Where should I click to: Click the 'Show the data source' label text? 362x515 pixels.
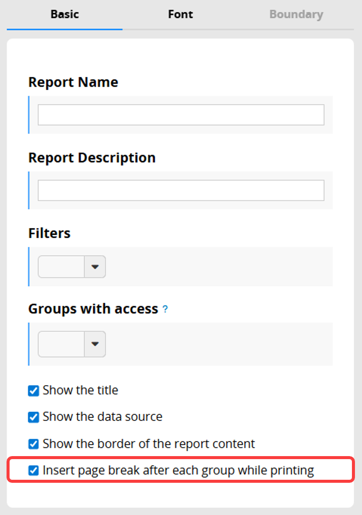coord(103,416)
